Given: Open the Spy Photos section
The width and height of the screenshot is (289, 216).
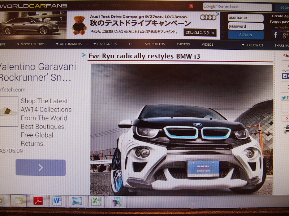Looking at the screenshot, I should click(x=155, y=44).
